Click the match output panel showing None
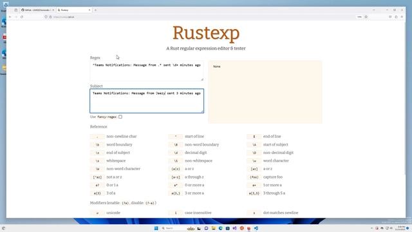 [x=265, y=92]
